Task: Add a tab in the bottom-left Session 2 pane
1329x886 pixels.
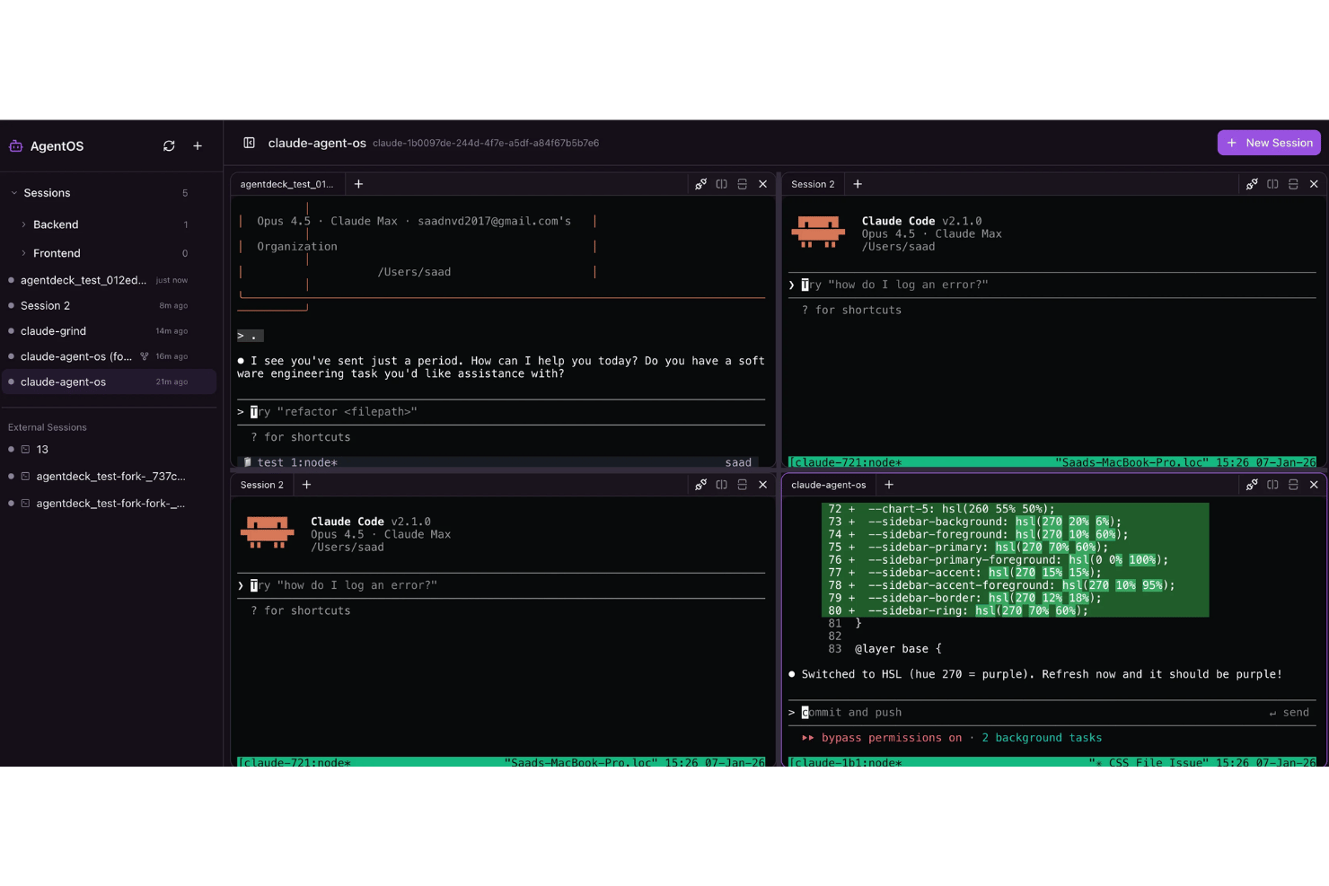Action: click(x=306, y=485)
